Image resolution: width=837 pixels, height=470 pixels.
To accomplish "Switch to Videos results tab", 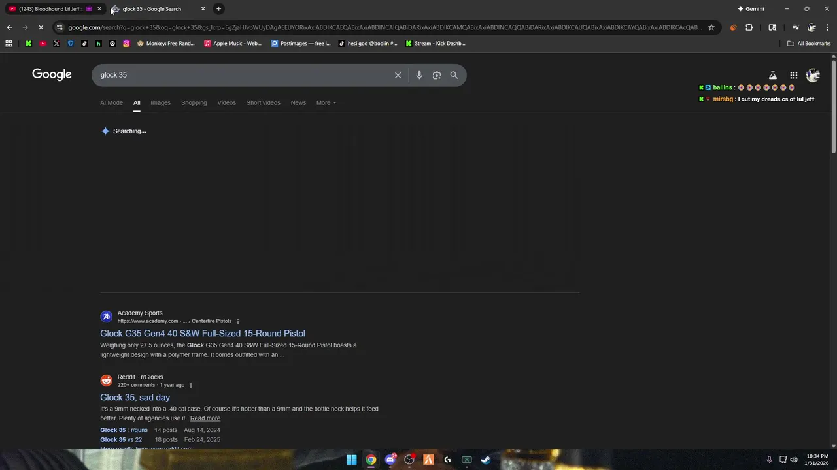I will [226, 102].
